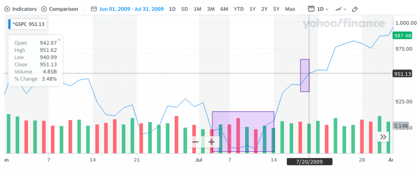
Task: Zoom out with the minus button
Action: 195,142
